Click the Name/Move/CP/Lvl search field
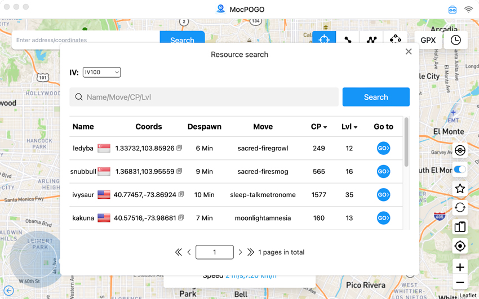The width and height of the screenshot is (479, 299). point(209,97)
